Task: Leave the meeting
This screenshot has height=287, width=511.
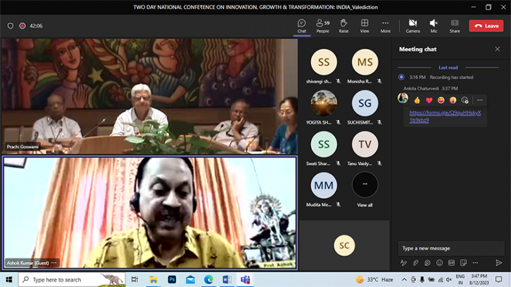Action: click(485, 26)
